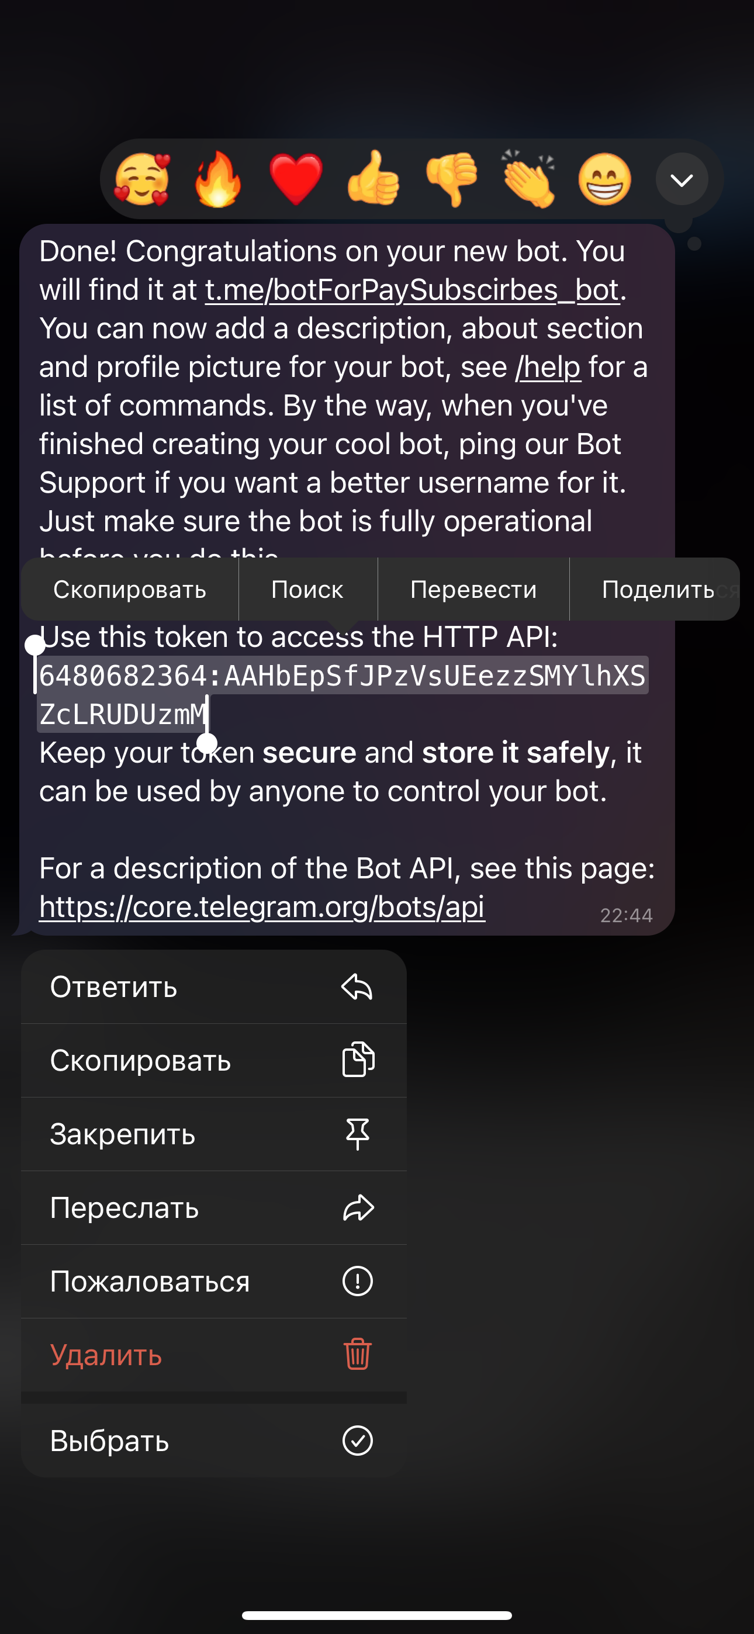This screenshot has width=754, height=1634.
Task: Expand the full emoji reactions list
Action: (682, 180)
